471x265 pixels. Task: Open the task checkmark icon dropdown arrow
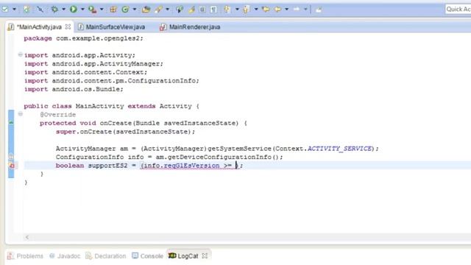point(14,10)
